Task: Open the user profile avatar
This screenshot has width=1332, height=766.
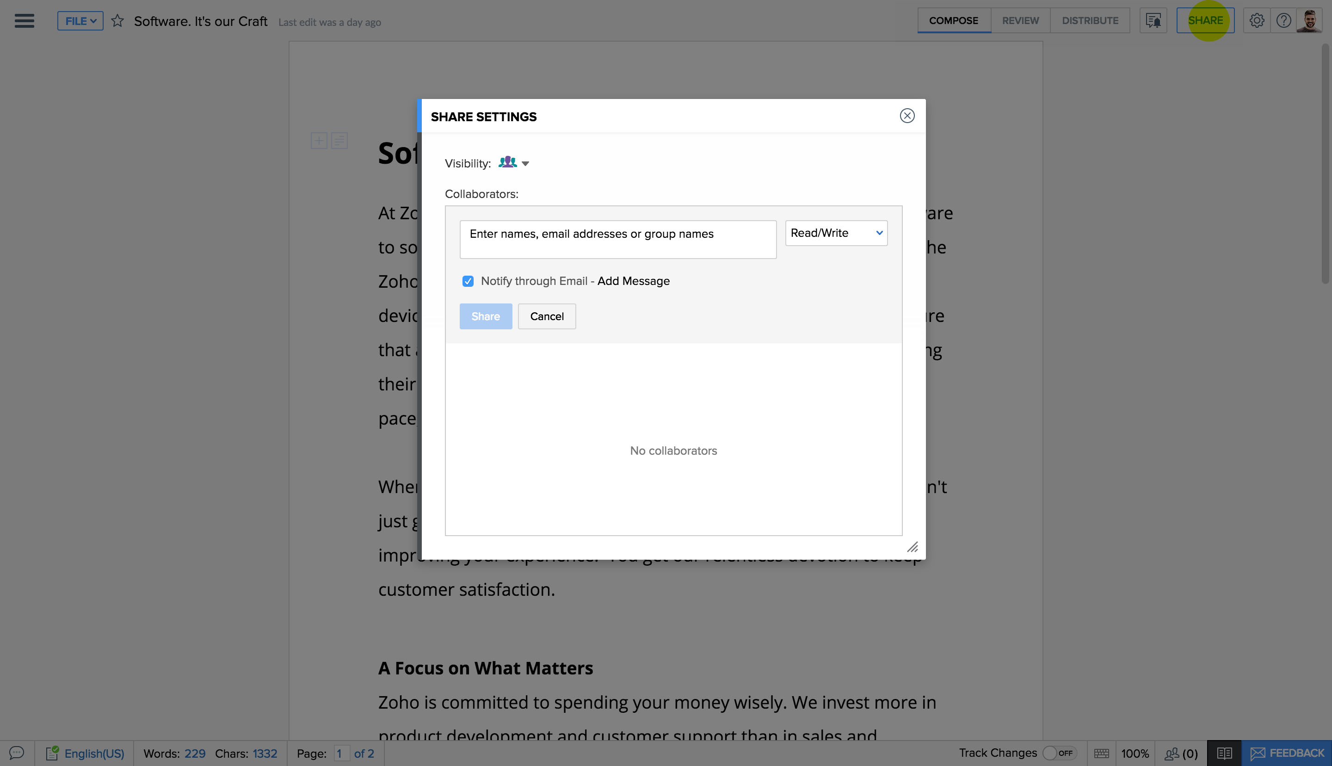Action: point(1309,20)
